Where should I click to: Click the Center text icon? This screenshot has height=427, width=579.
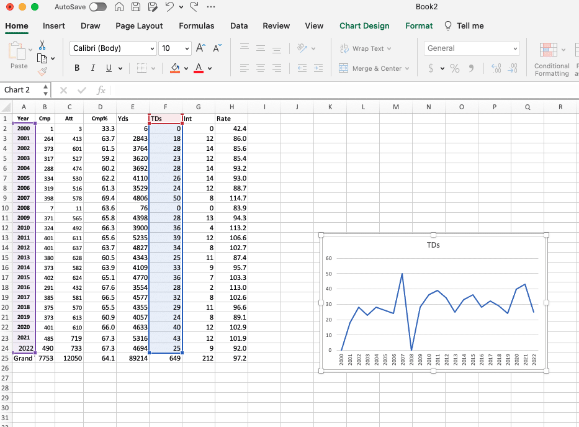click(x=261, y=68)
